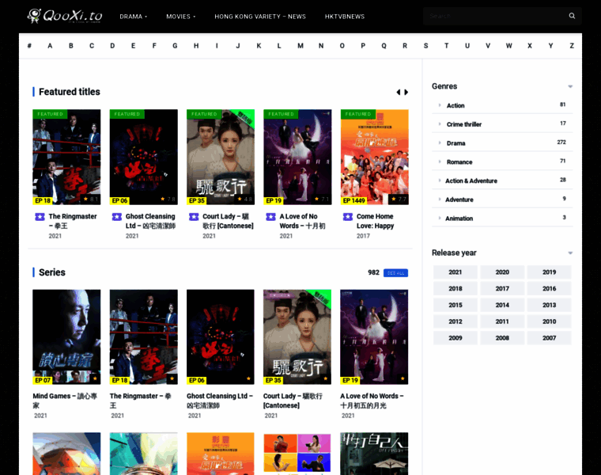Open Court Lady poster in Series section
This screenshot has width=601, height=475.
297,337
